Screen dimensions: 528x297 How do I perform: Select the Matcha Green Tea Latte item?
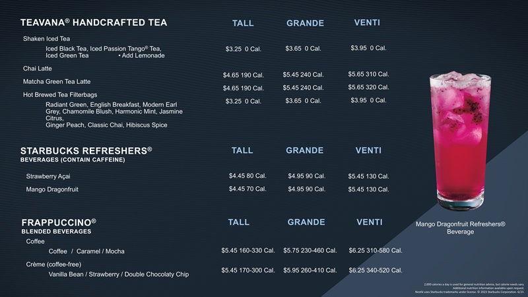[55, 81]
